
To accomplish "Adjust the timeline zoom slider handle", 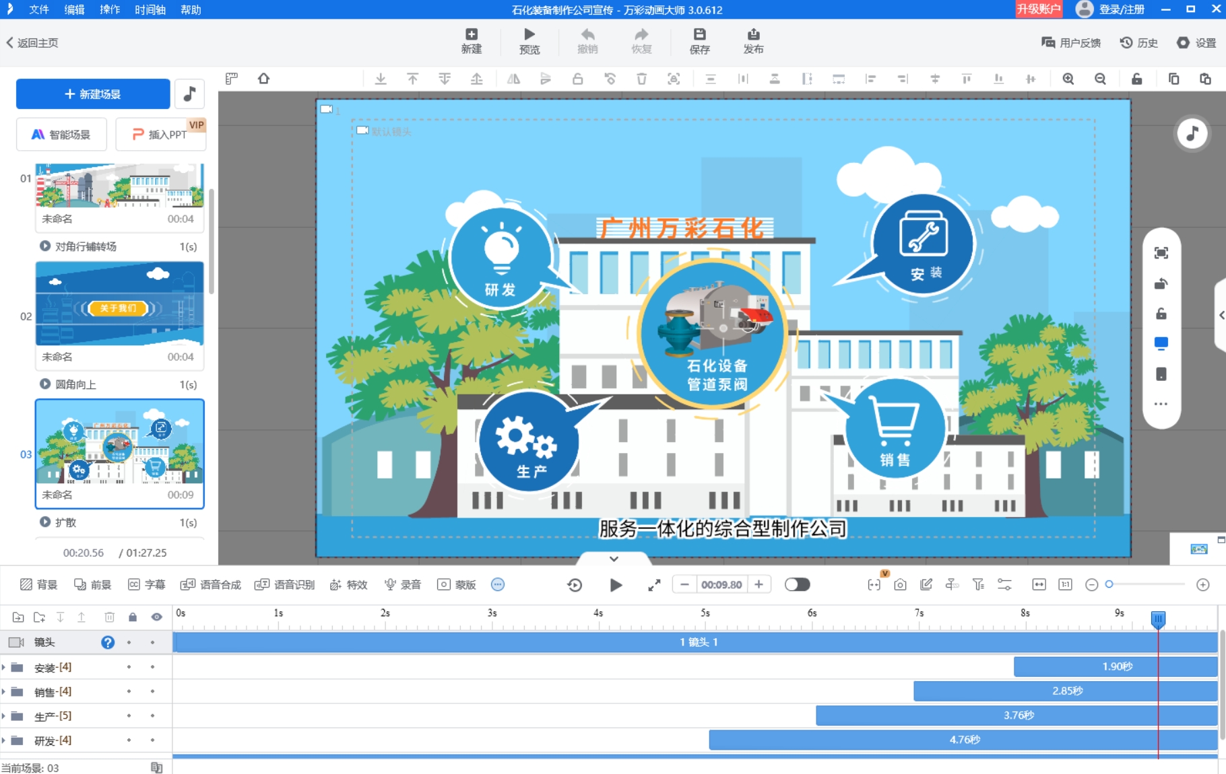I will 1109,584.
